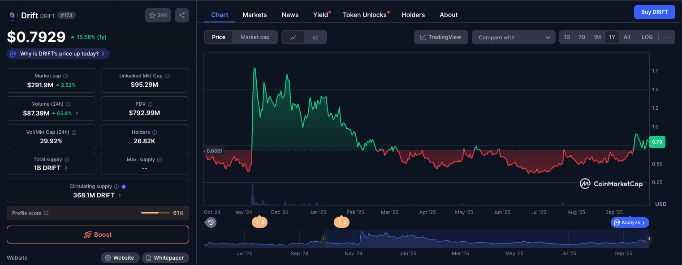Viewport: 682px width, 265px height.
Task: Switch to the Holders tab
Action: pyautogui.click(x=413, y=15)
